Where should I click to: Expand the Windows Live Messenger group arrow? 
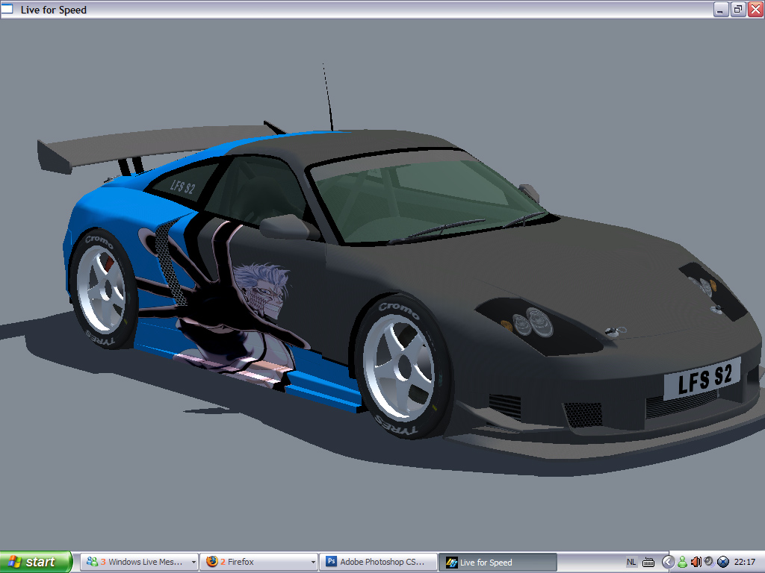coord(193,563)
